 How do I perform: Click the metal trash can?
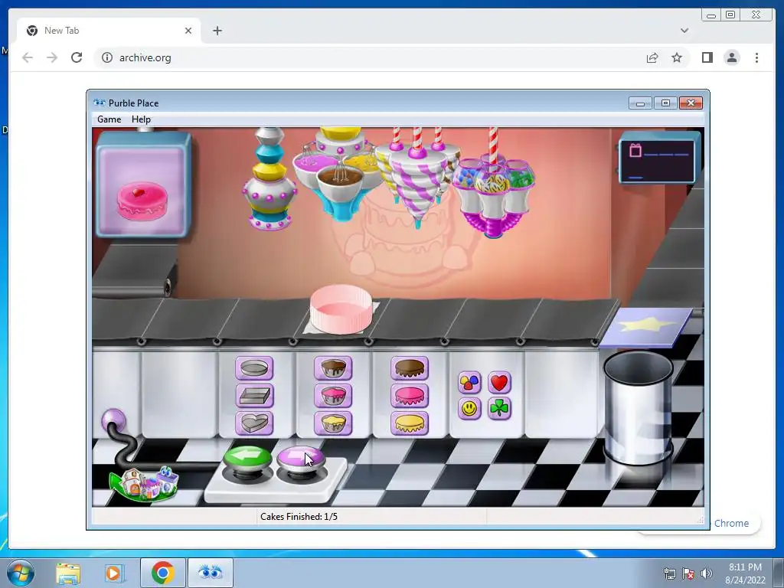pos(638,407)
